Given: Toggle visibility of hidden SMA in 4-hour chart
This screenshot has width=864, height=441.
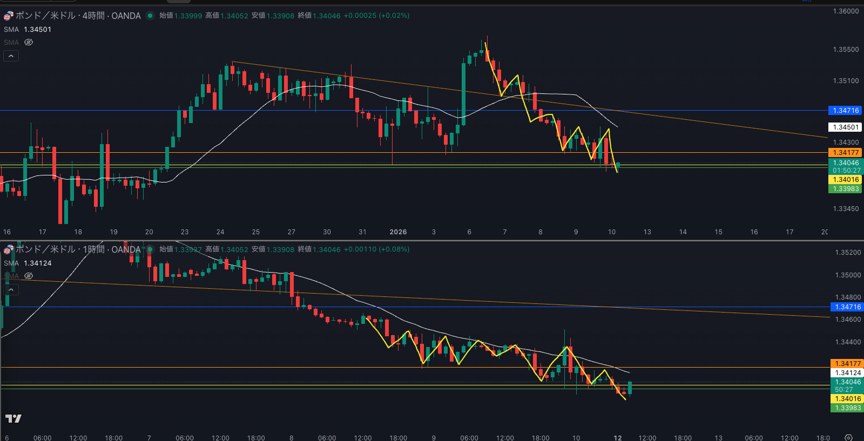Looking at the screenshot, I should (x=29, y=42).
